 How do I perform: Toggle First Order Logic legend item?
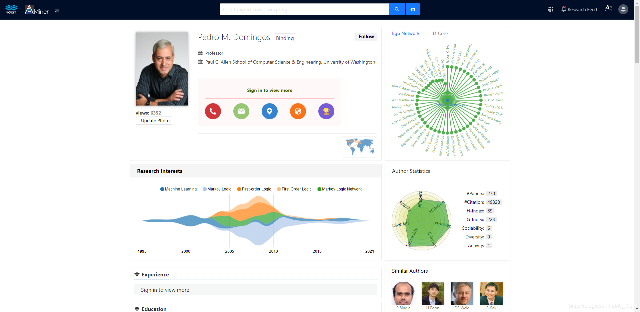tap(294, 189)
